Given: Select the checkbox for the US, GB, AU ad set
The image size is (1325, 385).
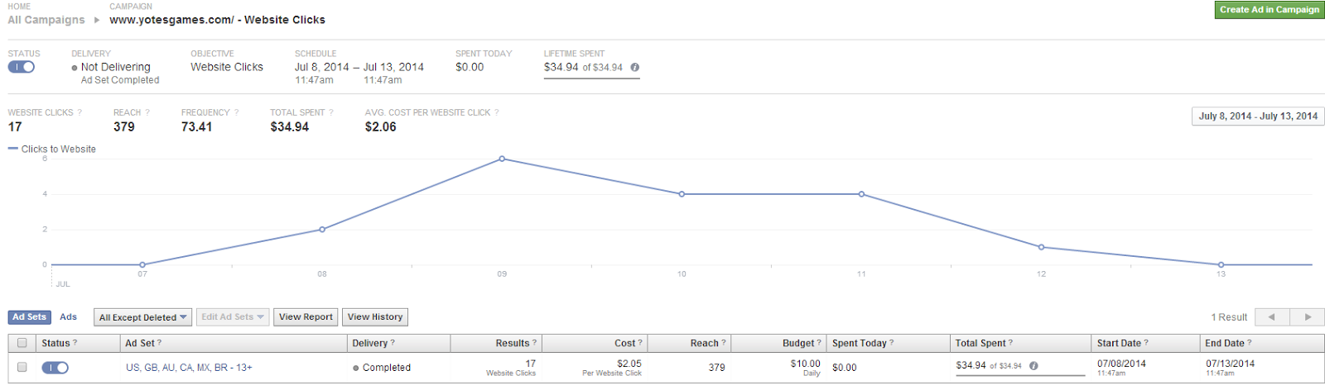Looking at the screenshot, I should [22, 368].
